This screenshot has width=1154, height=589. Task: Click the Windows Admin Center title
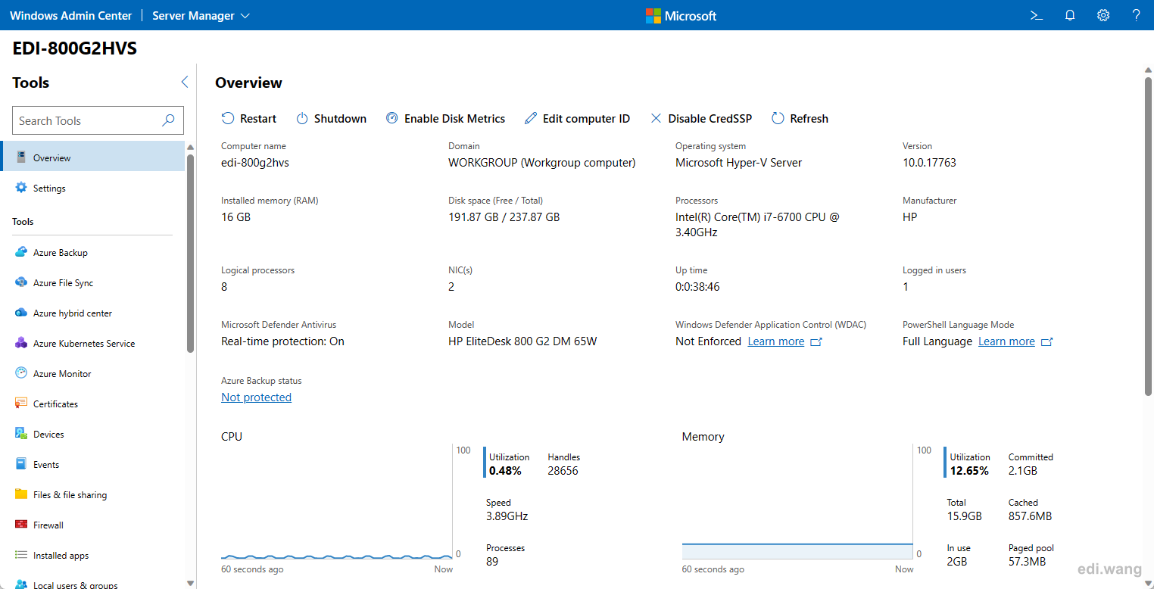(x=71, y=15)
